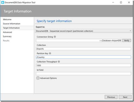
Task: Go to the Welcome step
Action: point(7,20)
